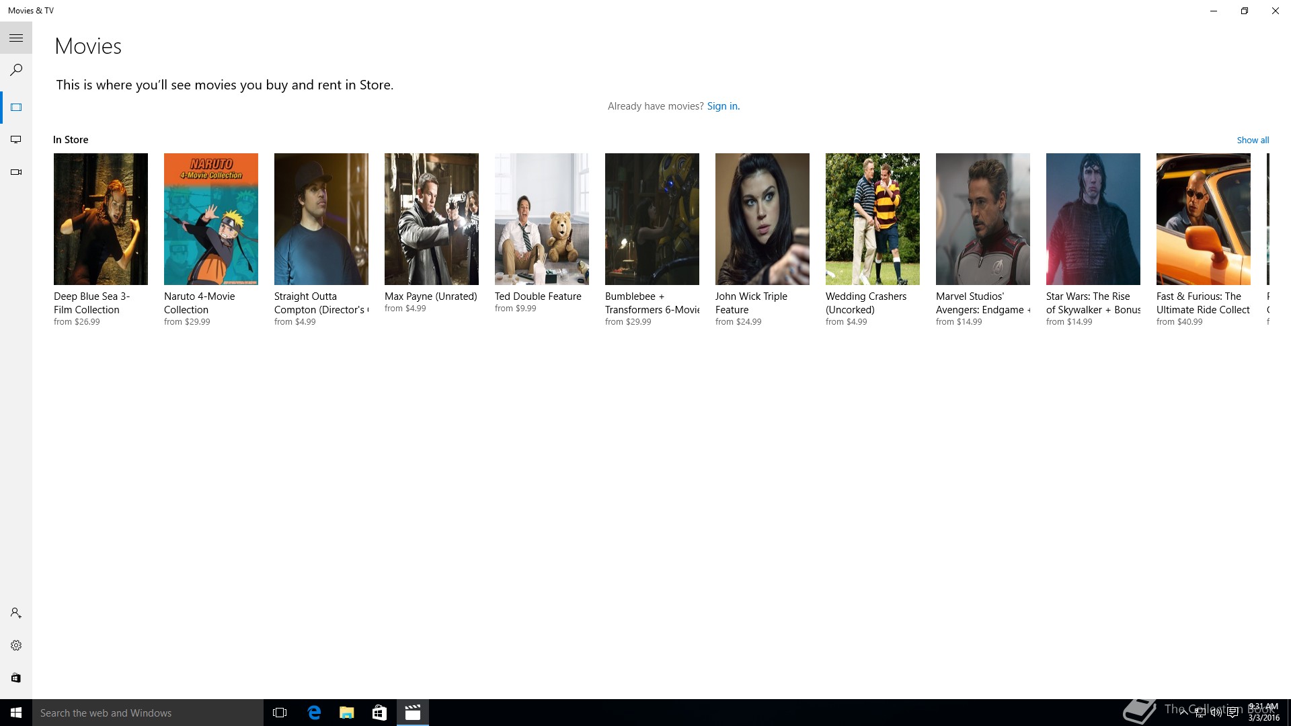Open Task View on the taskbar
Viewport: 1291px width, 726px height.
[x=280, y=713]
